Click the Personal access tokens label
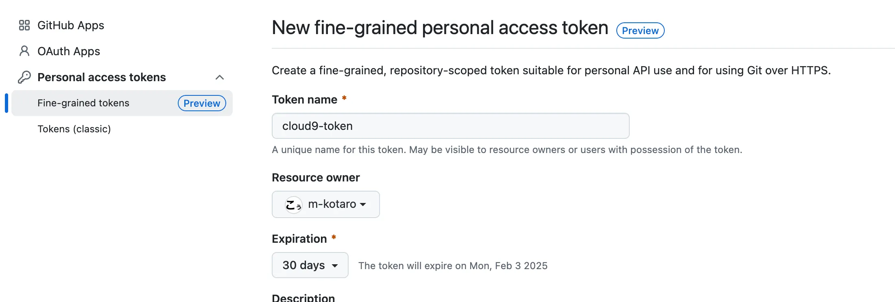 pos(102,77)
